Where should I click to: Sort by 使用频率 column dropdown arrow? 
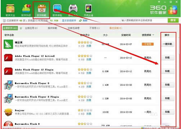(x=153, y=35)
